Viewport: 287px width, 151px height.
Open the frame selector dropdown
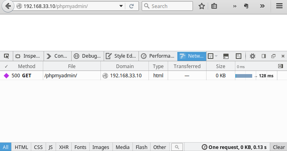coord(213,56)
